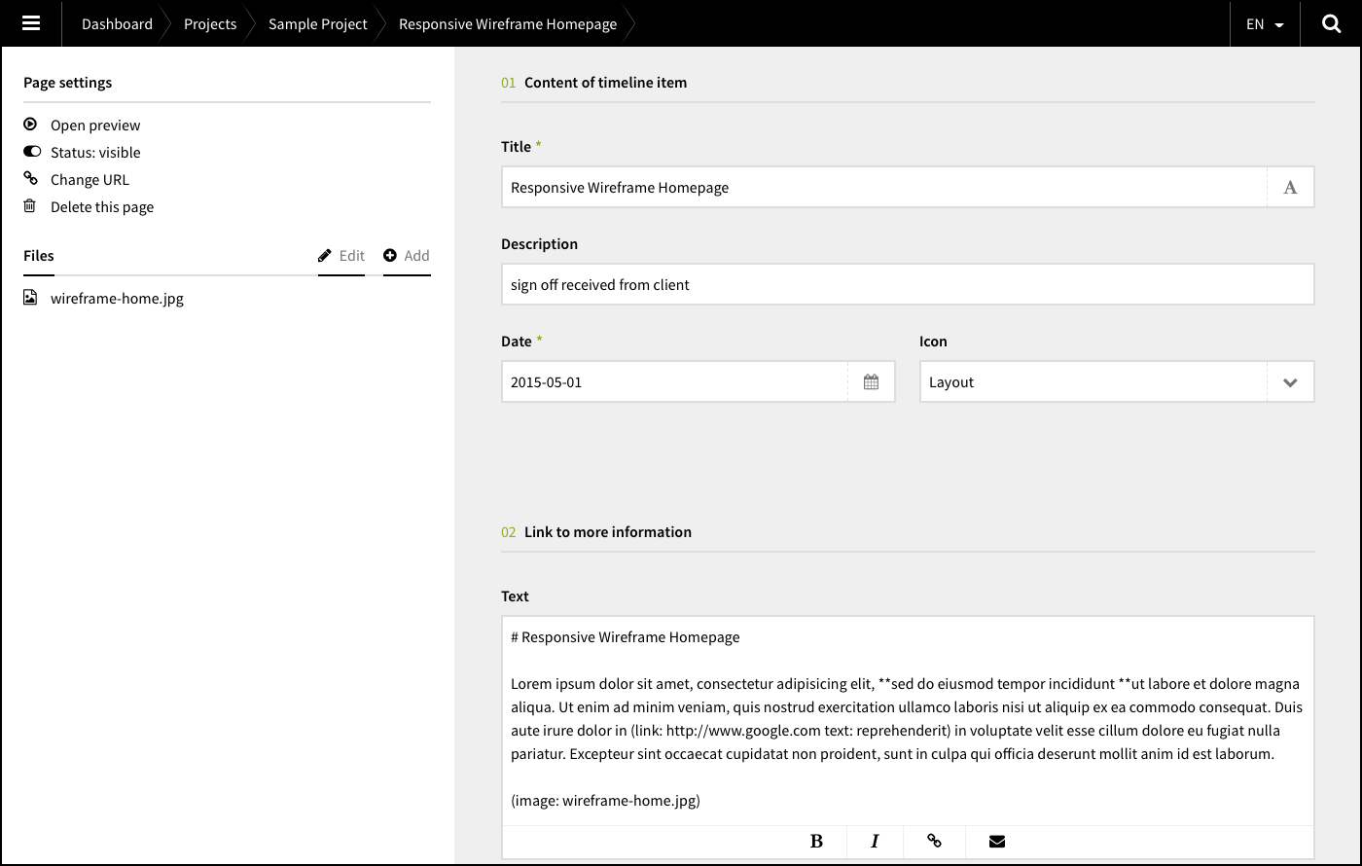Open the EN language dropdown
The image size is (1362, 866).
(1265, 24)
